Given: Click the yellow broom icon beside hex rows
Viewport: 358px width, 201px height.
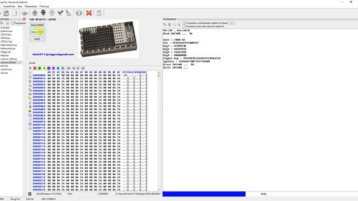Looking at the screenshot, I should tap(30, 98).
